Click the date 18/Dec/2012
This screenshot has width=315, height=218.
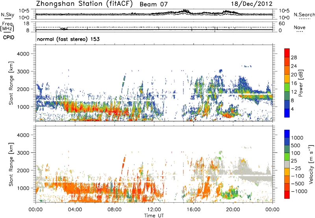pos(252,4)
